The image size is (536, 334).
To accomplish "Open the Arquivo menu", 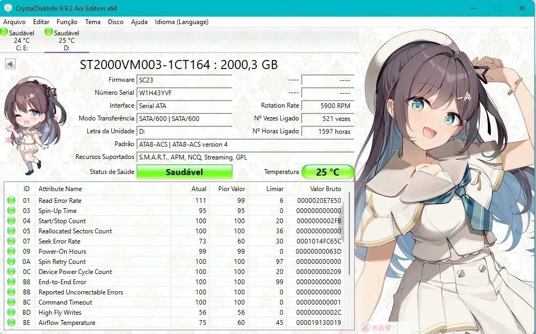I will (14, 22).
